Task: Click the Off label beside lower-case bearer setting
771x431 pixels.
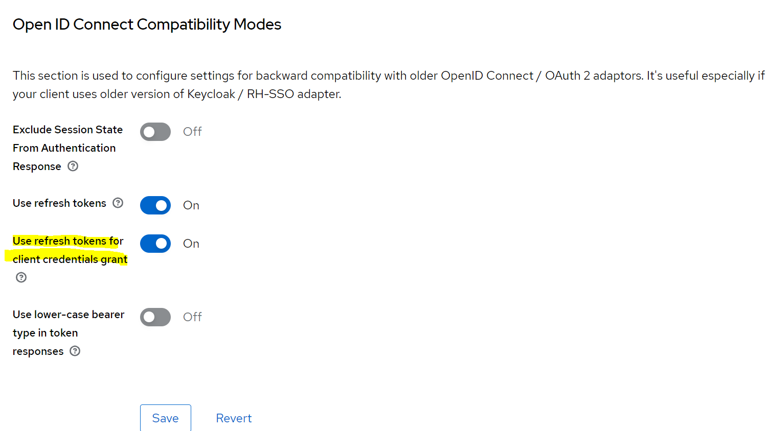Action: [x=192, y=317]
